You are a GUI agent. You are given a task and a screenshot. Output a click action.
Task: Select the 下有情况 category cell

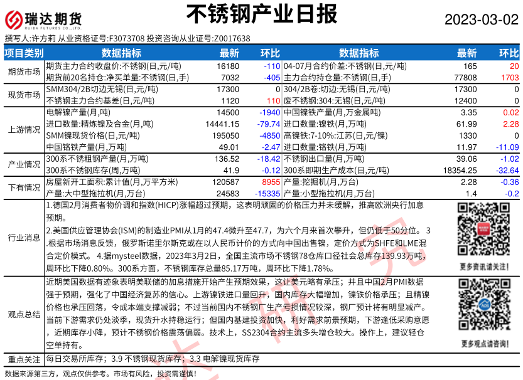(24, 187)
